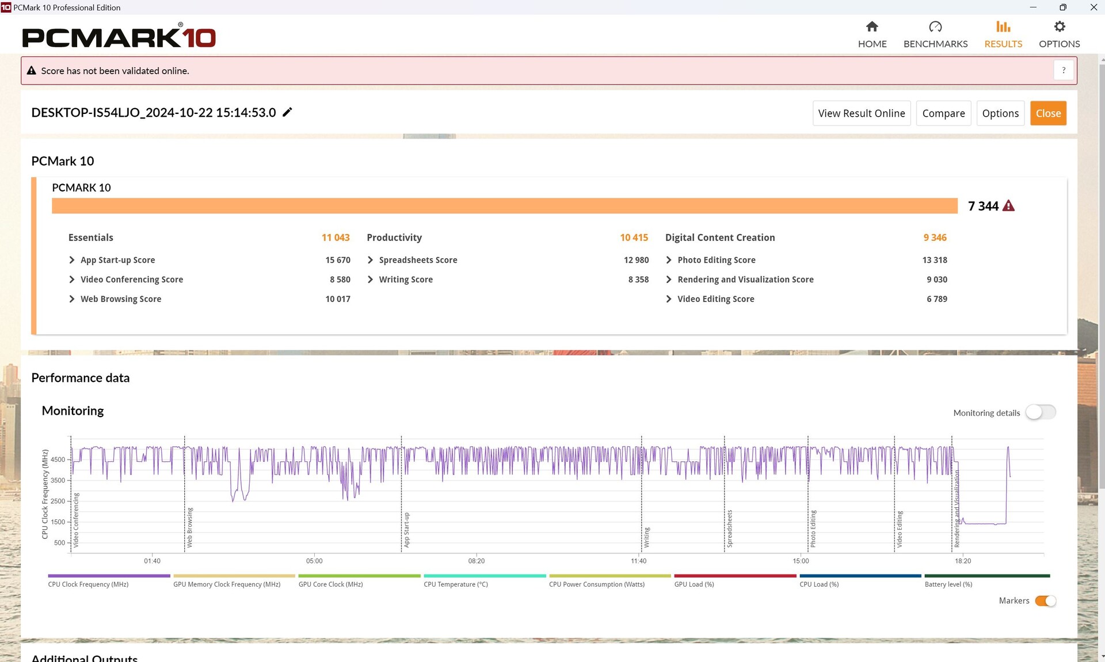Expand Writing Score

click(x=370, y=280)
